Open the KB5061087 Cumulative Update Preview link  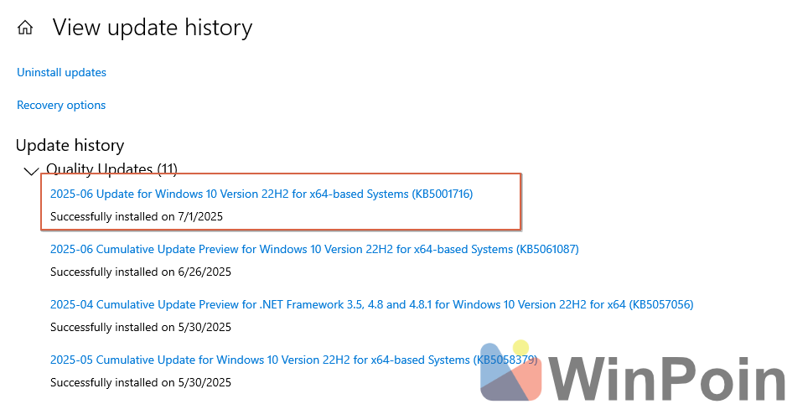[x=314, y=249]
